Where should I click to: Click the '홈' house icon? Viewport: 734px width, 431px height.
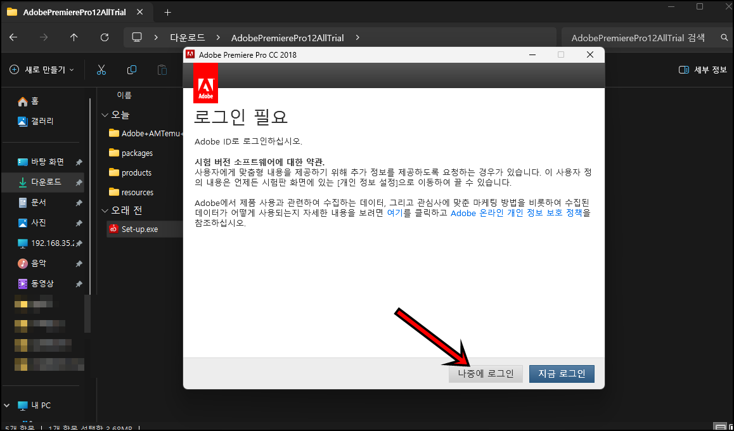(x=22, y=101)
